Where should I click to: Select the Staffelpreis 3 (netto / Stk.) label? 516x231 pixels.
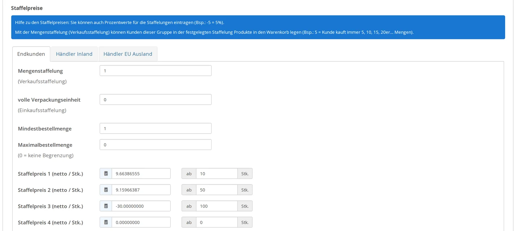[50, 206]
